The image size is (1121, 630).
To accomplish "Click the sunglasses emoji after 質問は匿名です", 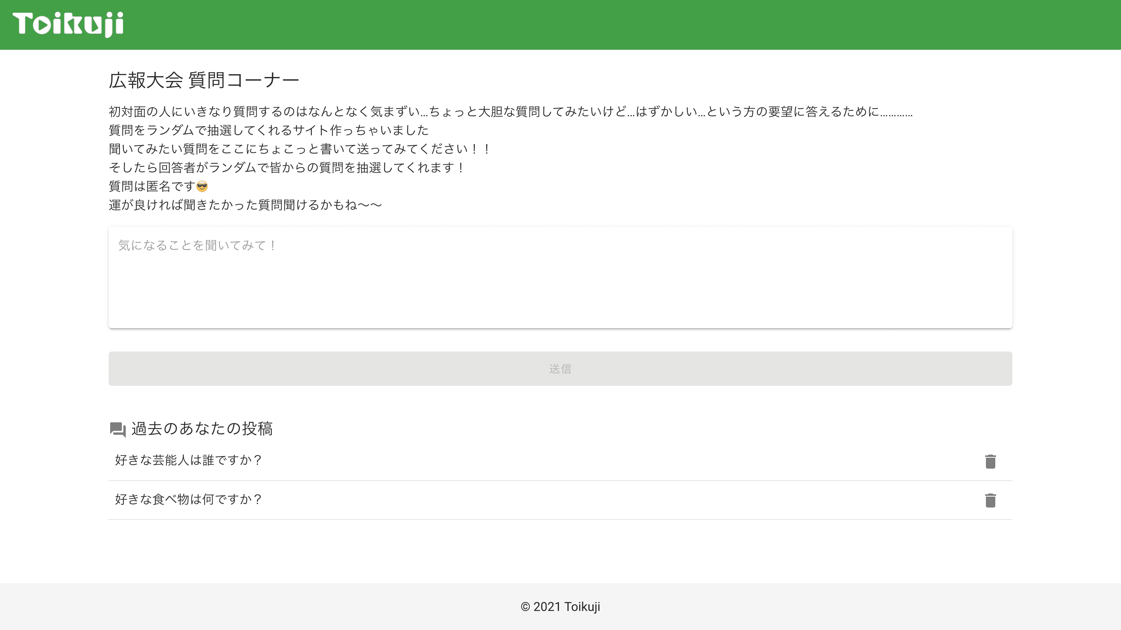I will coord(202,187).
